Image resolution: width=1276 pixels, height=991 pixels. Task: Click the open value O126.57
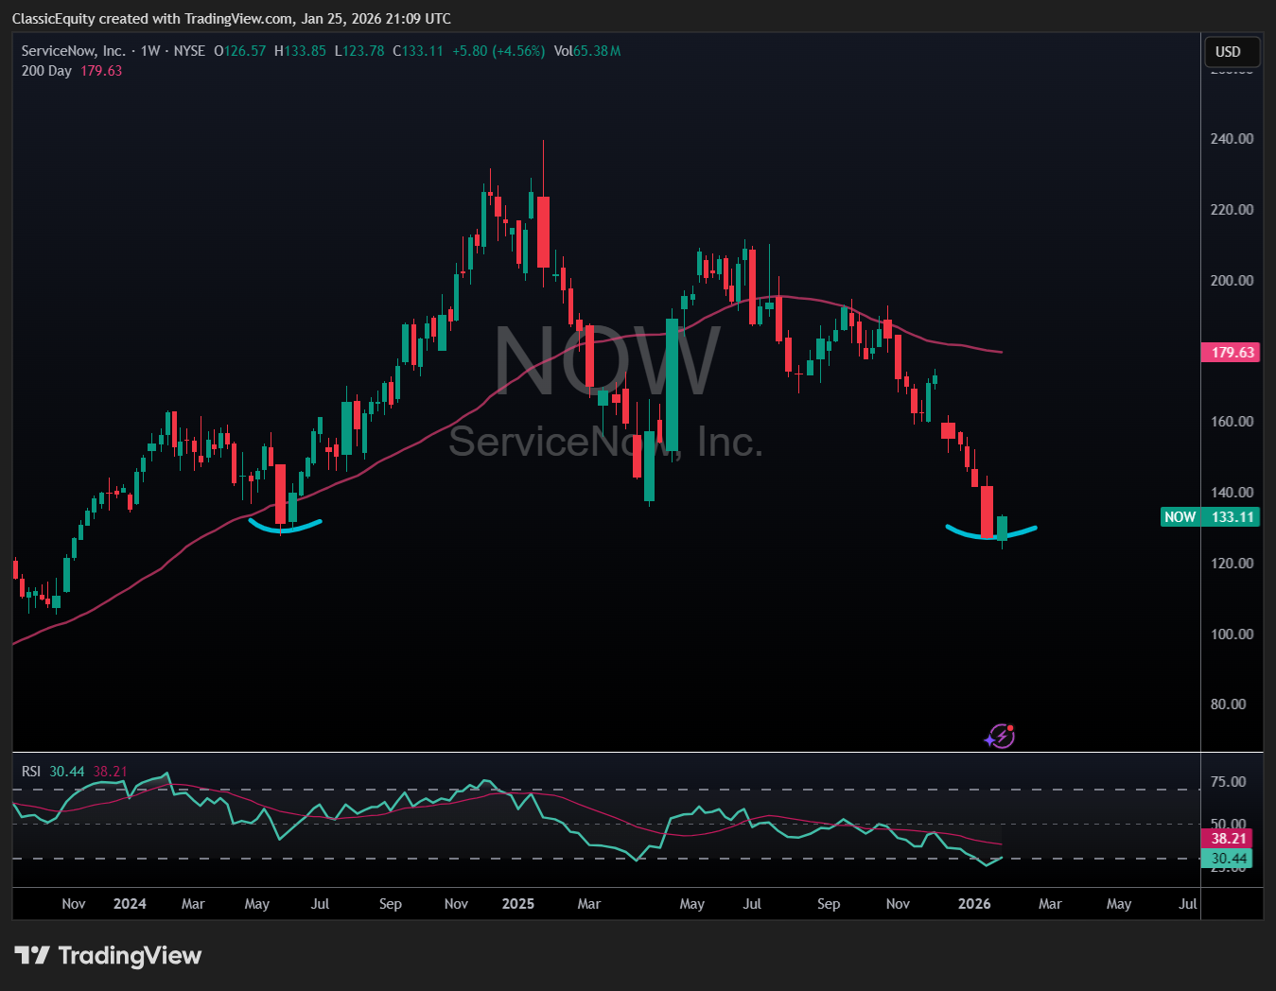click(240, 51)
